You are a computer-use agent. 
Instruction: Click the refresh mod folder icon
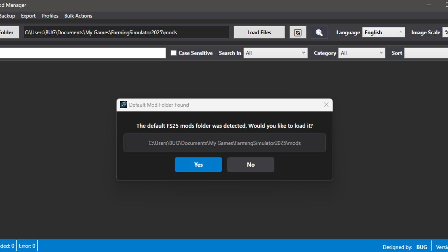coord(298,32)
